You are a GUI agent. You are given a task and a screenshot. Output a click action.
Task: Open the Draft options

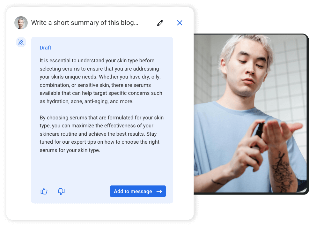tap(45, 47)
